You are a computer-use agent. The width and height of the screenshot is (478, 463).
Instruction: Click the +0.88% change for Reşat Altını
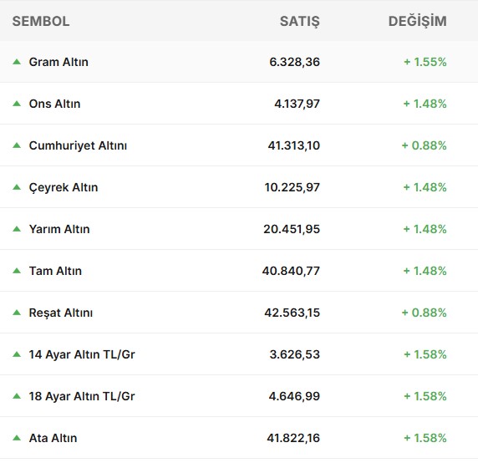click(x=424, y=313)
